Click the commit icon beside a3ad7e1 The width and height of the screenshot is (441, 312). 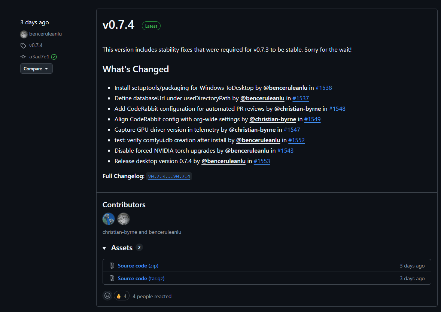[x=23, y=57]
